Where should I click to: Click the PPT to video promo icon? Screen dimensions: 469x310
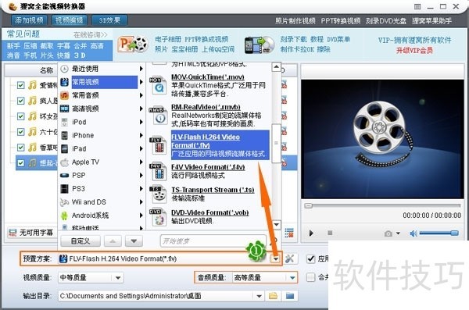(133, 45)
